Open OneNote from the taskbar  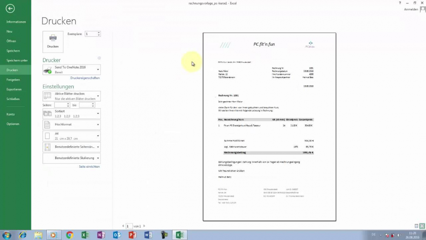pyautogui.click(x=101, y=235)
